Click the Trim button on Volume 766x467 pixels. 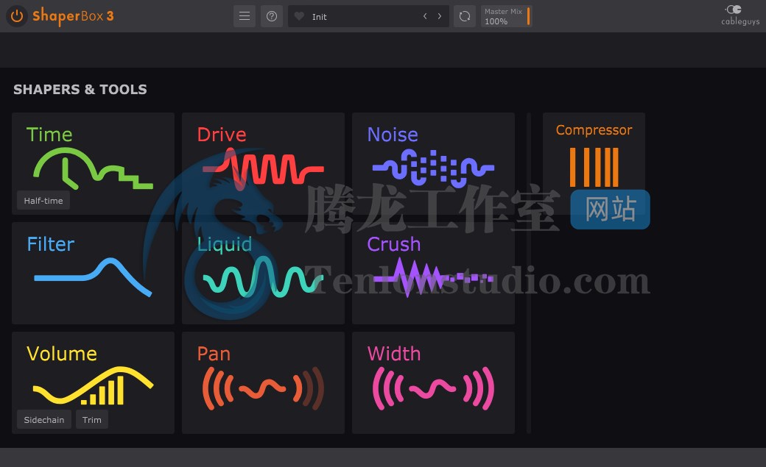tap(92, 420)
